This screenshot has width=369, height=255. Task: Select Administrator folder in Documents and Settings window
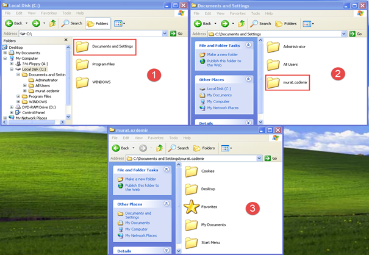coord(286,47)
